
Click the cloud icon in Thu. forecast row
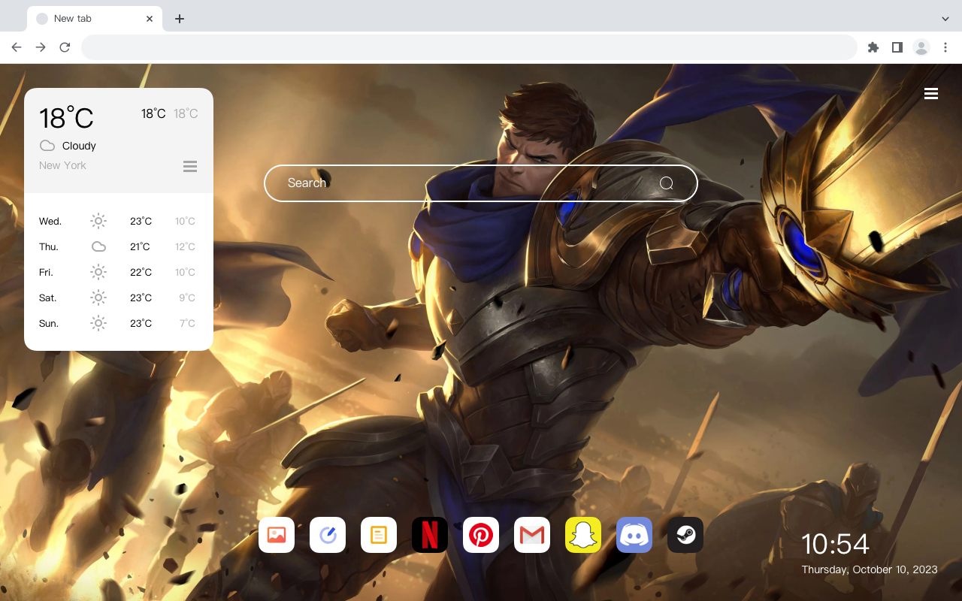[x=98, y=246]
